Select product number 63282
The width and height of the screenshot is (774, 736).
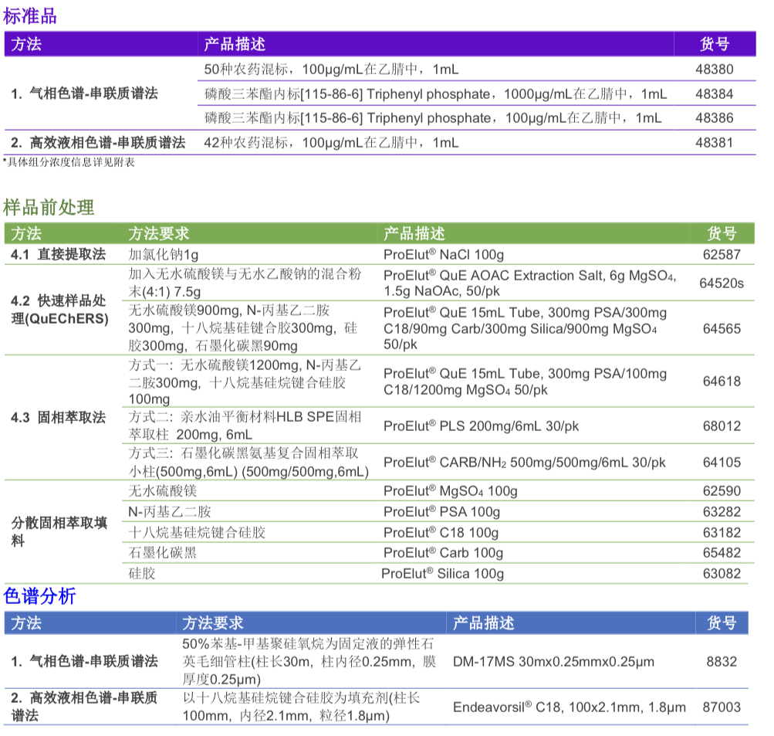pyautogui.click(x=722, y=512)
